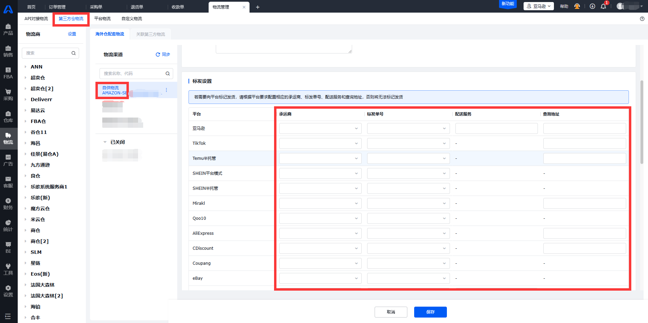648x323 pixels.
Task: Switch to 关联第三方物流 tab
Action: 151,34
